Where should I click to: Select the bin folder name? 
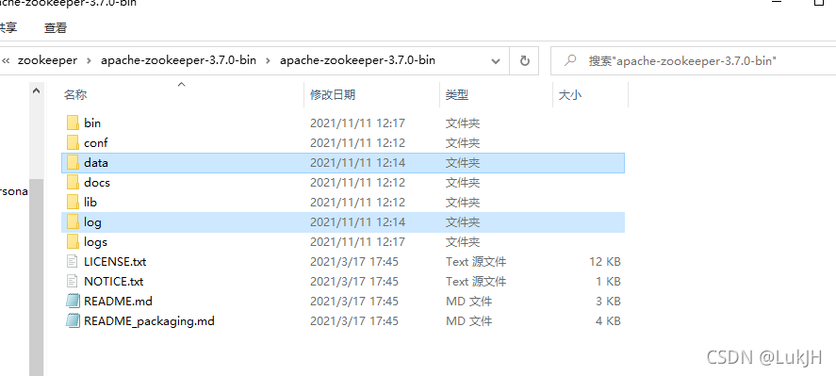tap(92, 123)
